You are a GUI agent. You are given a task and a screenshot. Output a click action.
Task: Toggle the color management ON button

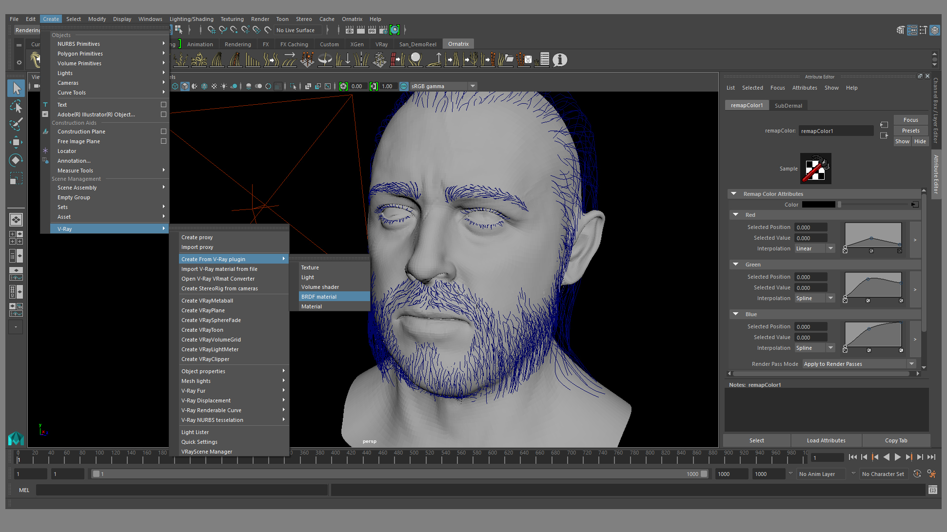tap(404, 86)
